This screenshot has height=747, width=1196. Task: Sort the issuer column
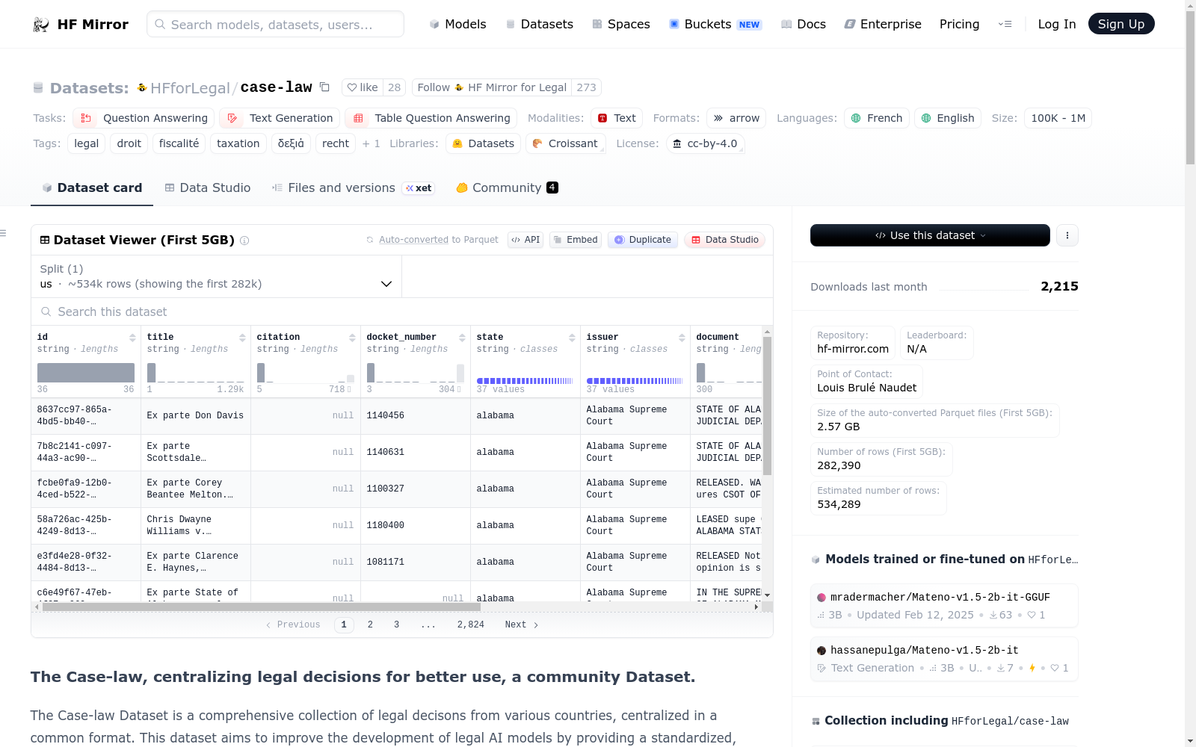[x=682, y=338]
